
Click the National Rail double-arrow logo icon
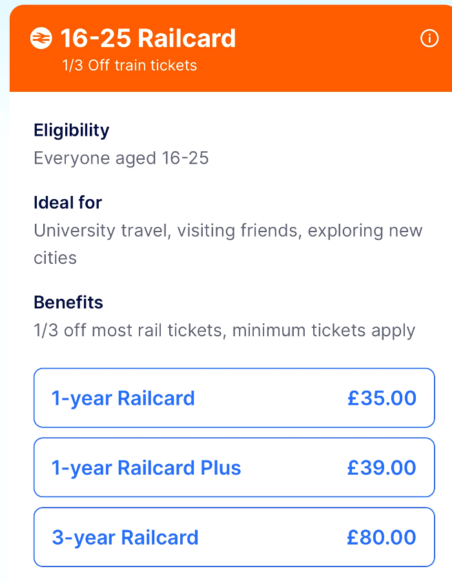pyautogui.click(x=40, y=39)
